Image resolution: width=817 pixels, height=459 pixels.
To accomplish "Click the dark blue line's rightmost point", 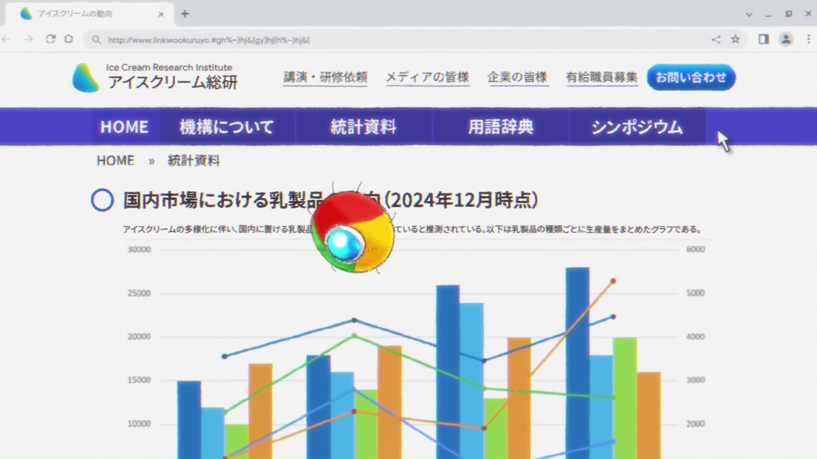I will tap(613, 317).
